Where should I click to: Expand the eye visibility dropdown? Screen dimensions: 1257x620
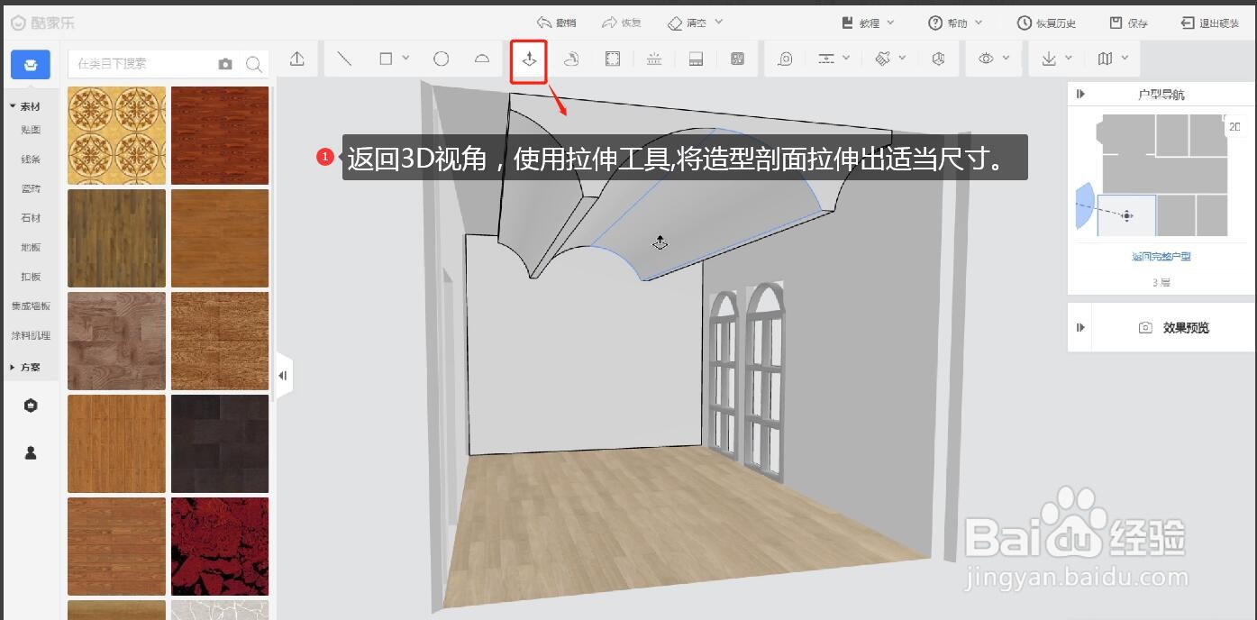(1007, 59)
